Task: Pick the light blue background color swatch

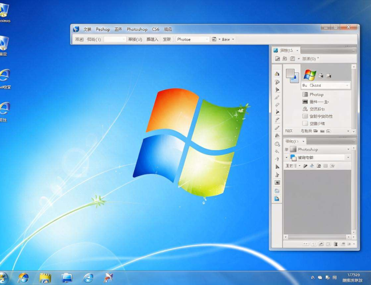Action: [x=295, y=79]
